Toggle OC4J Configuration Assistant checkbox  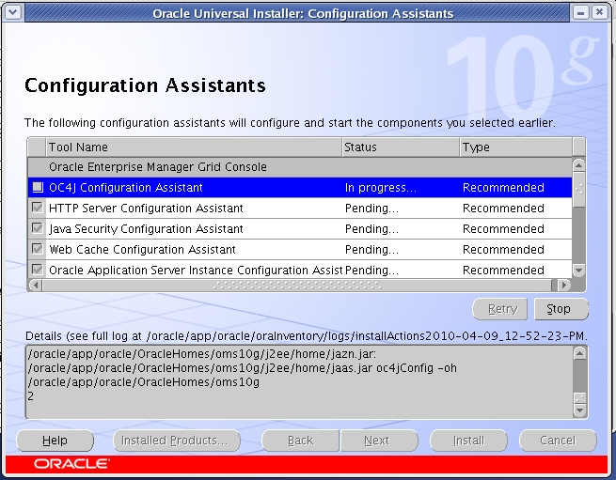pyautogui.click(x=38, y=187)
